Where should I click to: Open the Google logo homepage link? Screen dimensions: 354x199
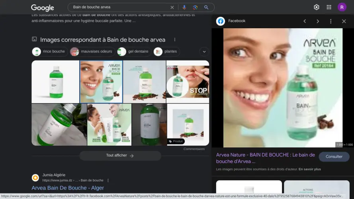pyautogui.click(x=43, y=8)
